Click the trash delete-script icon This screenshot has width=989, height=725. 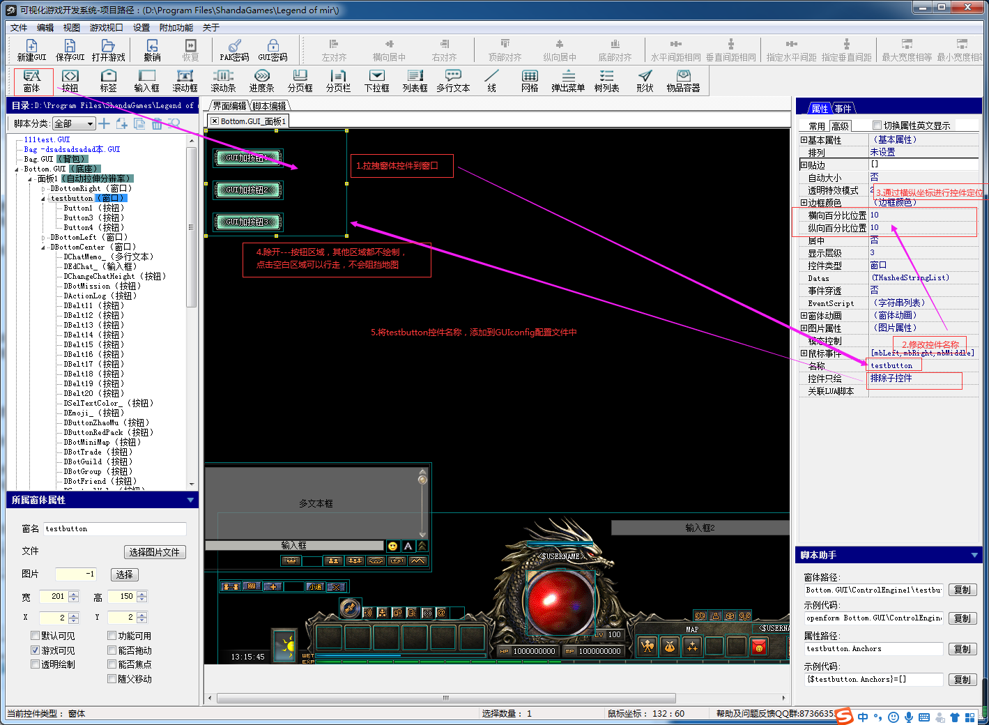click(x=157, y=123)
